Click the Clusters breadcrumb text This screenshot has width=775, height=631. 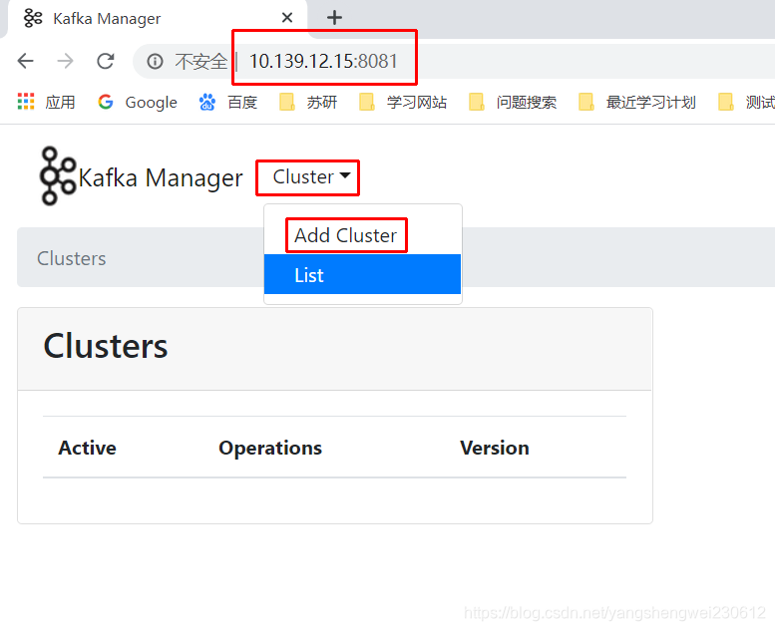(72, 258)
